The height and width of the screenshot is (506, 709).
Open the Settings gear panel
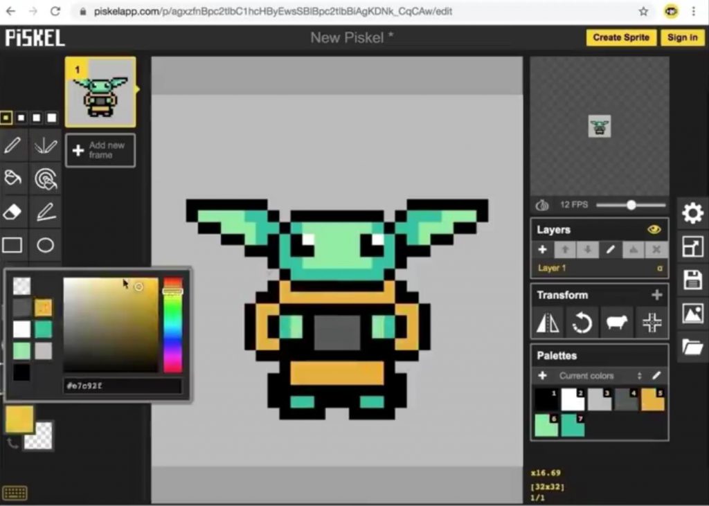coord(692,213)
